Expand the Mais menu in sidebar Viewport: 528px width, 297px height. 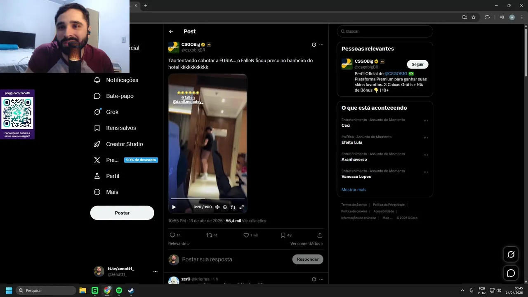(106, 192)
